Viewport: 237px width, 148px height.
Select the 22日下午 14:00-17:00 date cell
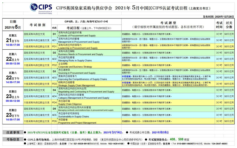click(x=13, y=78)
